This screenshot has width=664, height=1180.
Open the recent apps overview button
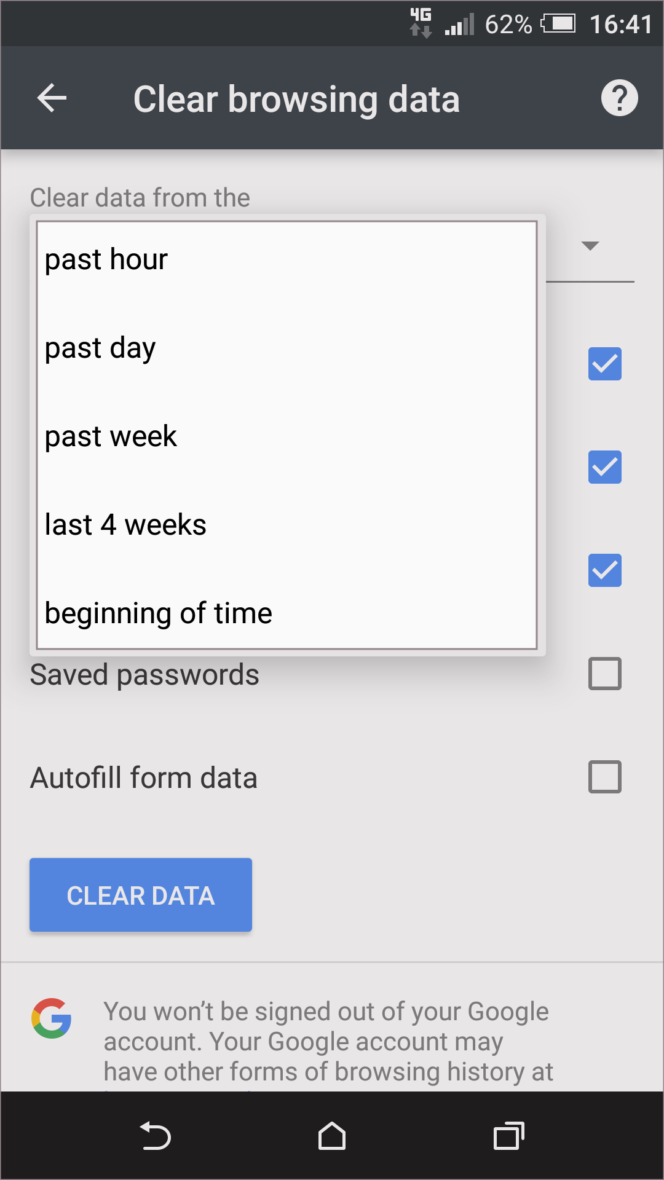[x=508, y=1136]
